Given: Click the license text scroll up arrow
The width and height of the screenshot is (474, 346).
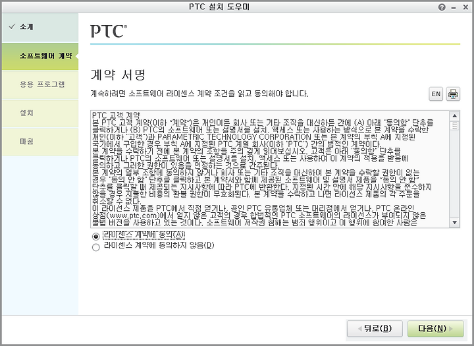Looking at the screenshot, I should click(x=454, y=116).
